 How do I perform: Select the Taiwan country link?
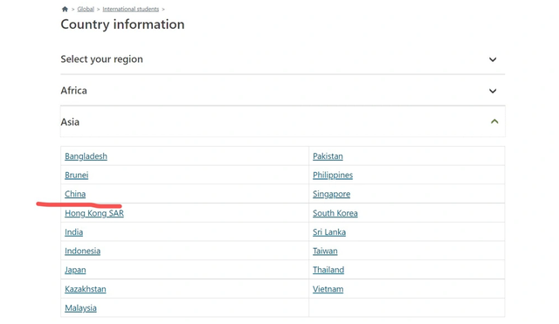tap(325, 251)
